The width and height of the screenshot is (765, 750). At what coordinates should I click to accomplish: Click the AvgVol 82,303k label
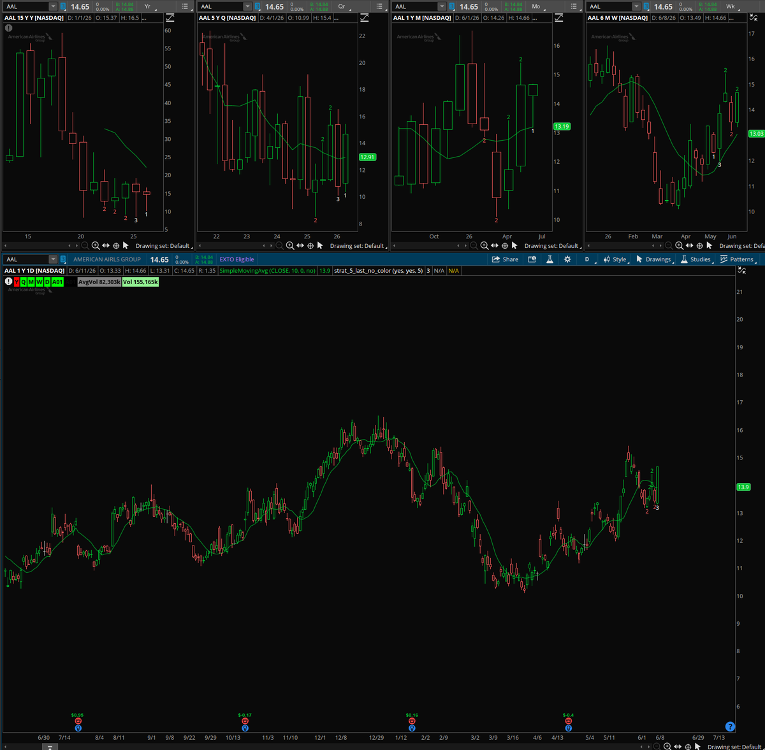(x=99, y=282)
